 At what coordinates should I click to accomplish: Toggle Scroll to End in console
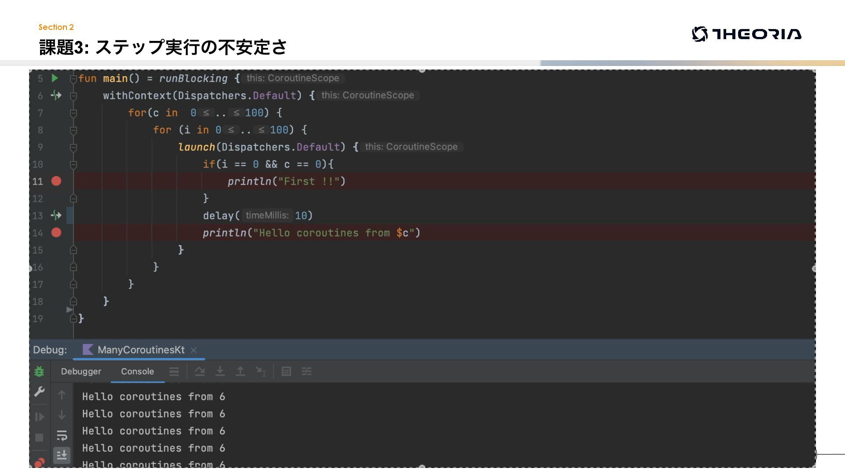click(x=62, y=455)
